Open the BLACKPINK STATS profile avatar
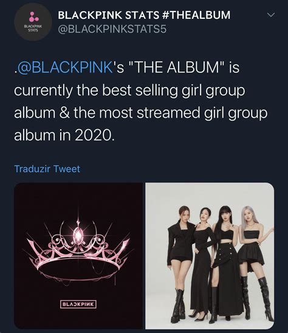The image size is (288, 333). pyautogui.click(x=33, y=22)
